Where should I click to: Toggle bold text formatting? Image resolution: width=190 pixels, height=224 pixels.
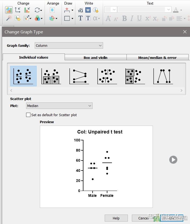(x=125, y=18)
